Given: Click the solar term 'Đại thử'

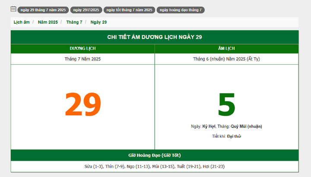Looking at the screenshot, I should click(234, 136).
